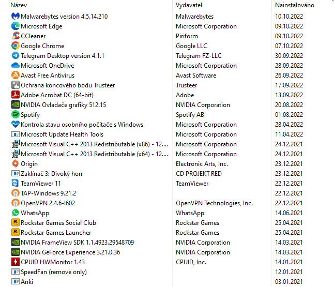The height and width of the screenshot is (287, 334).
Task: Click the Rockstar Games Social Club icon
Action: (16, 222)
